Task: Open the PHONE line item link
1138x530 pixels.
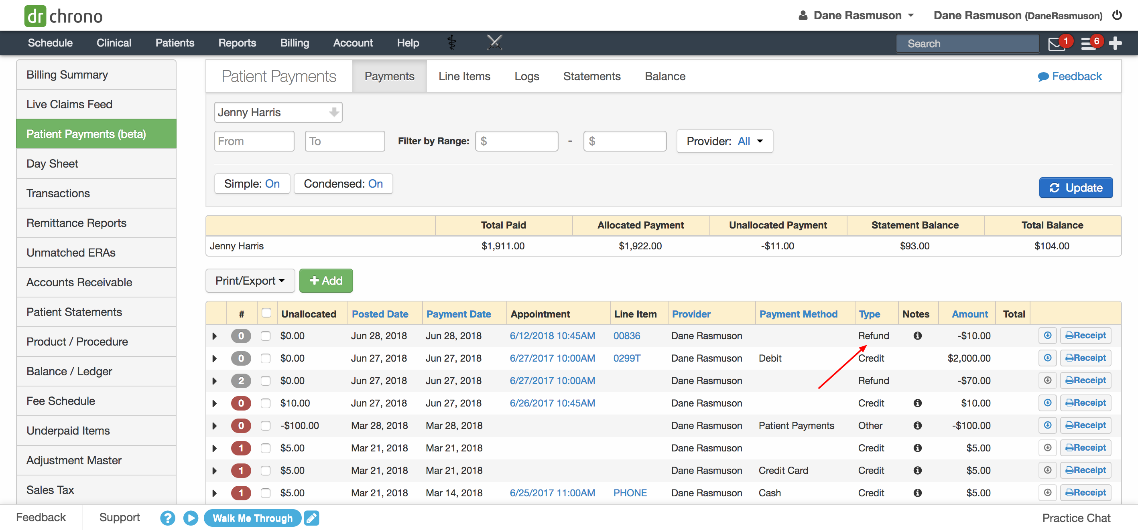Action: point(630,493)
